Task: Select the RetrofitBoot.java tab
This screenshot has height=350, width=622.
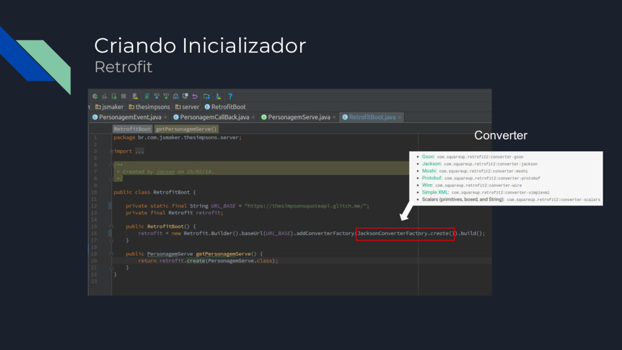Action: (x=372, y=117)
